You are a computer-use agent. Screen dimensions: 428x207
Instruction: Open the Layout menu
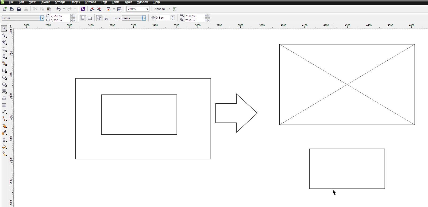pyautogui.click(x=45, y=2)
